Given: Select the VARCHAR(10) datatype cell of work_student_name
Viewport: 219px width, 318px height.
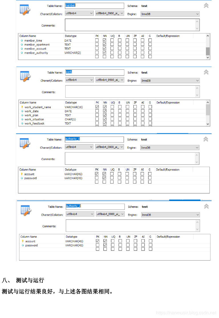Looking at the screenshot, I should (x=74, y=107).
